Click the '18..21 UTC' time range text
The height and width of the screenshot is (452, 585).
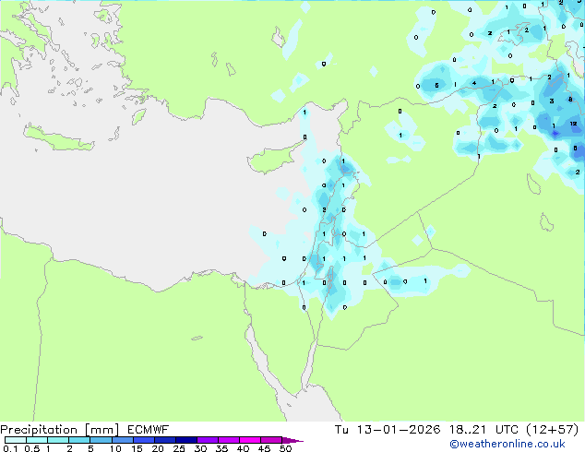pos(484,429)
